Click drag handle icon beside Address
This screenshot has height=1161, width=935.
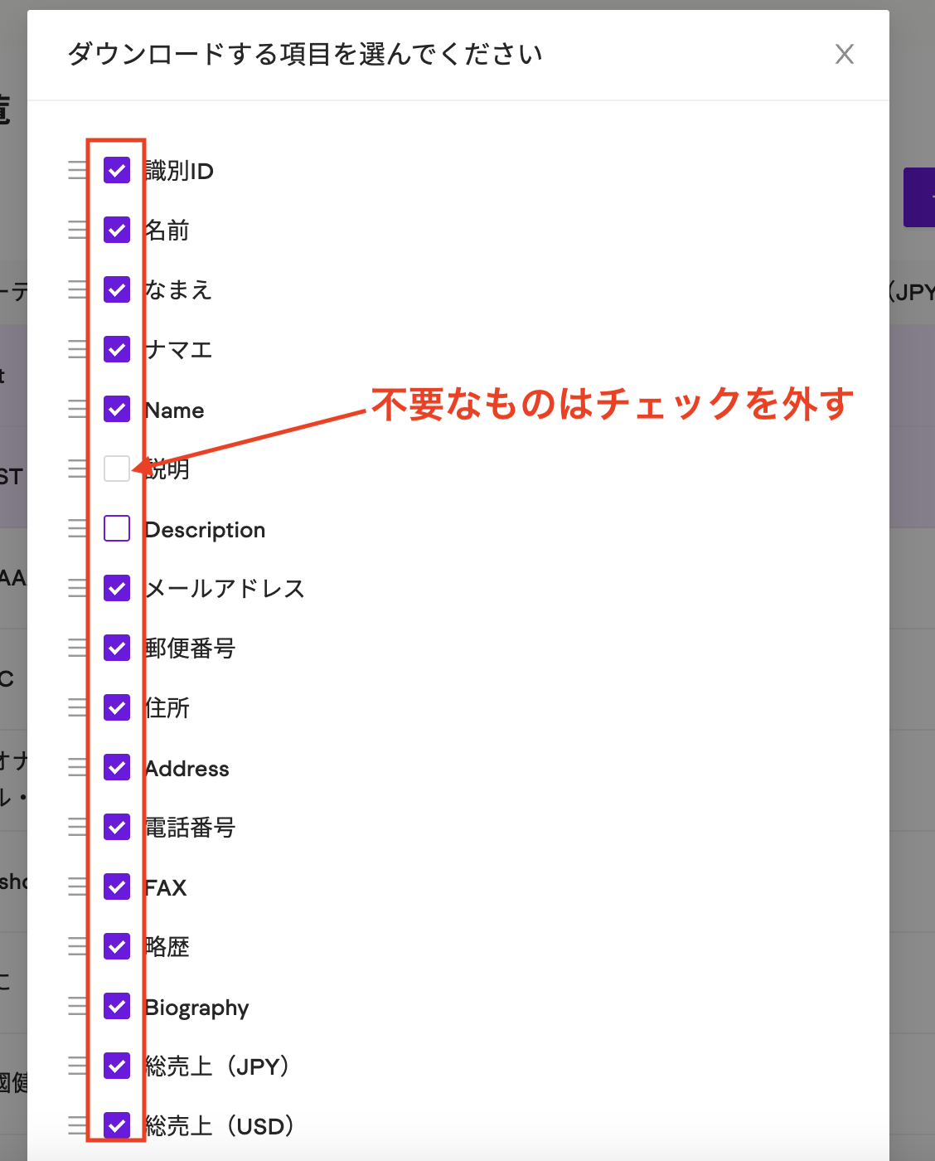(77, 767)
